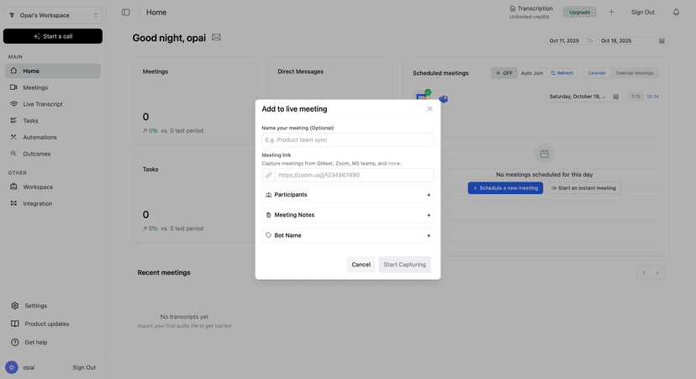Click Sign Out in the top bar
The width and height of the screenshot is (696, 379).
pos(643,12)
